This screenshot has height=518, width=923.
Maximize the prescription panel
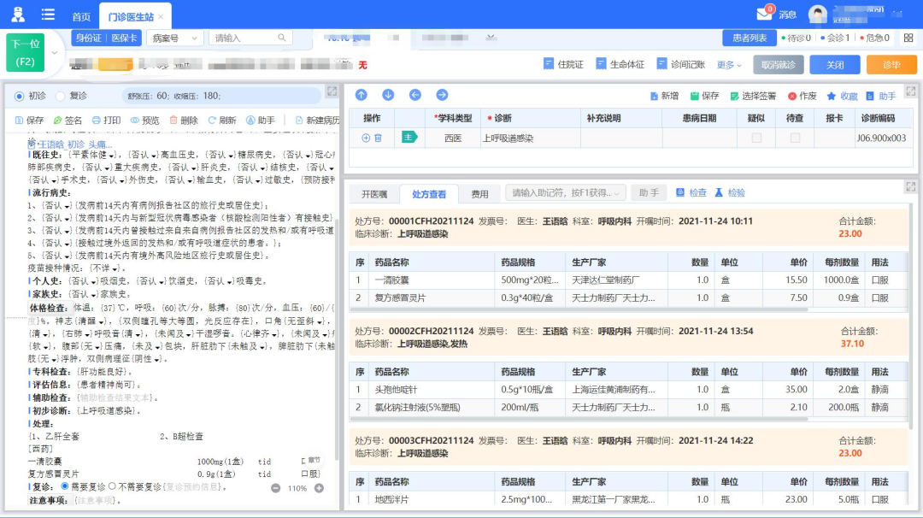[x=911, y=186]
